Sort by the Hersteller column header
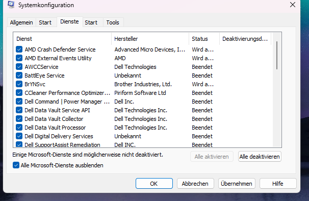This screenshot has height=201, width=309. click(x=150, y=39)
